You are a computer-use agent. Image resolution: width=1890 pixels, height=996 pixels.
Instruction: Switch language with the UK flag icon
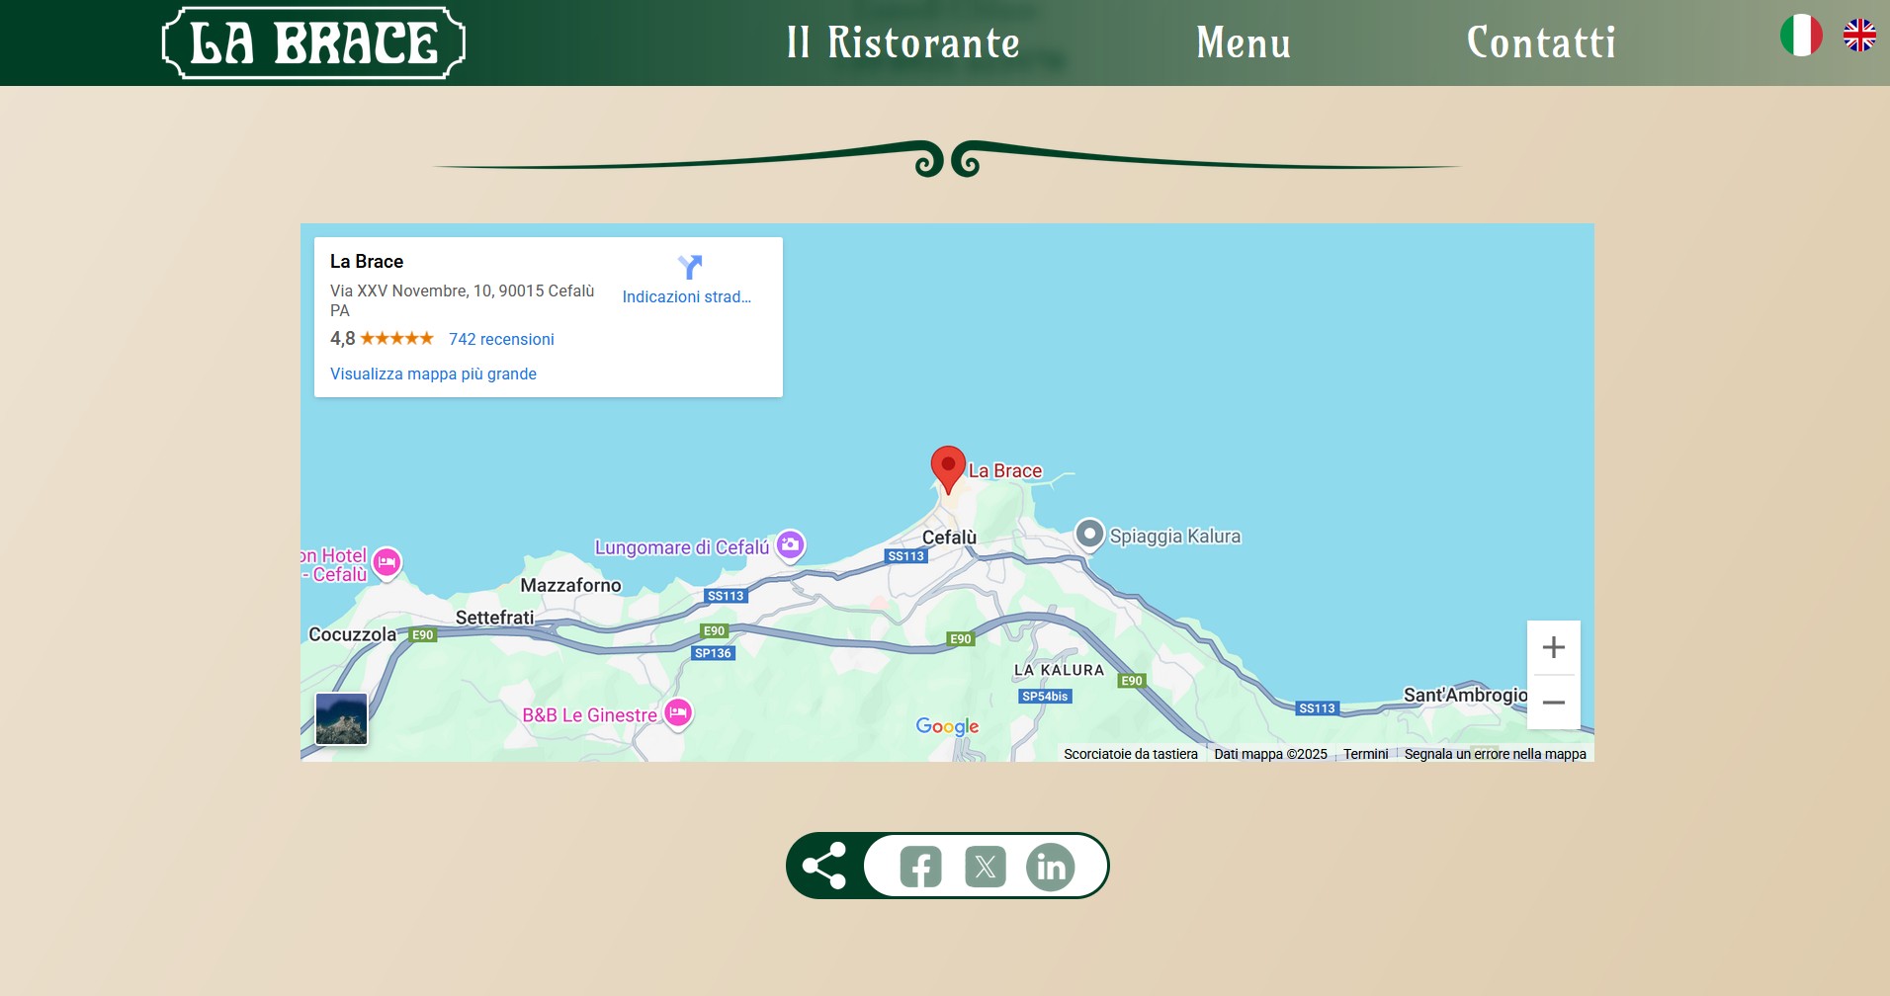(1859, 36)
